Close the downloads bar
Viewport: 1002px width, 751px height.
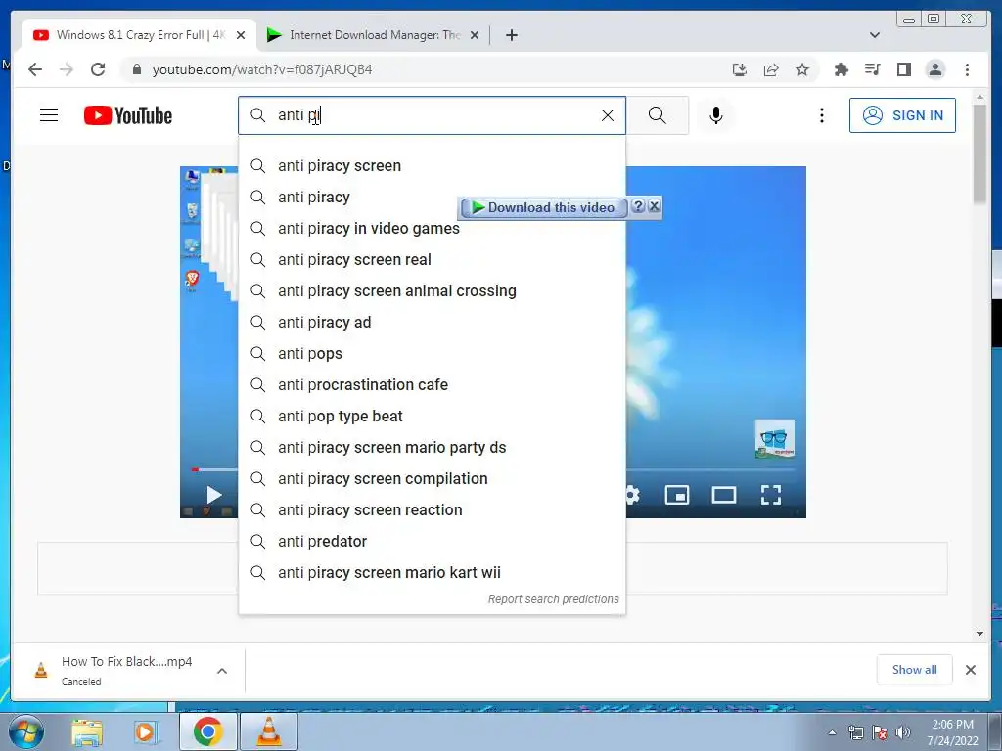970,669
